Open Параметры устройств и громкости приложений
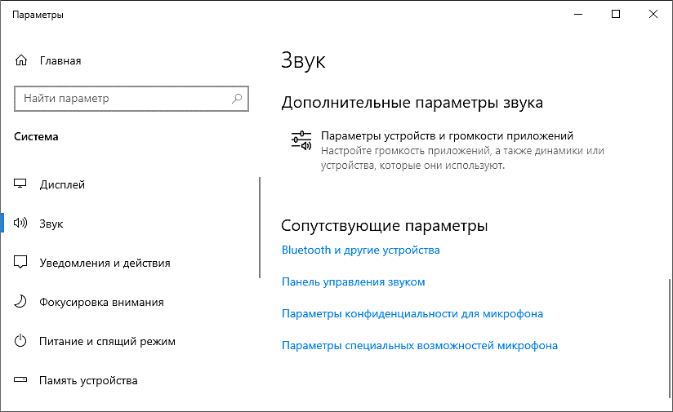The image size is (673, 412). (x=447, y=135)
